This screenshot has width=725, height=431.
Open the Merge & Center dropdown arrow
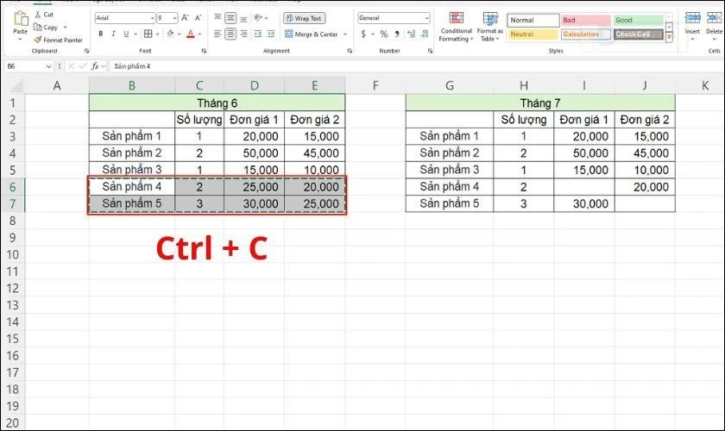(x=345, y=34)
